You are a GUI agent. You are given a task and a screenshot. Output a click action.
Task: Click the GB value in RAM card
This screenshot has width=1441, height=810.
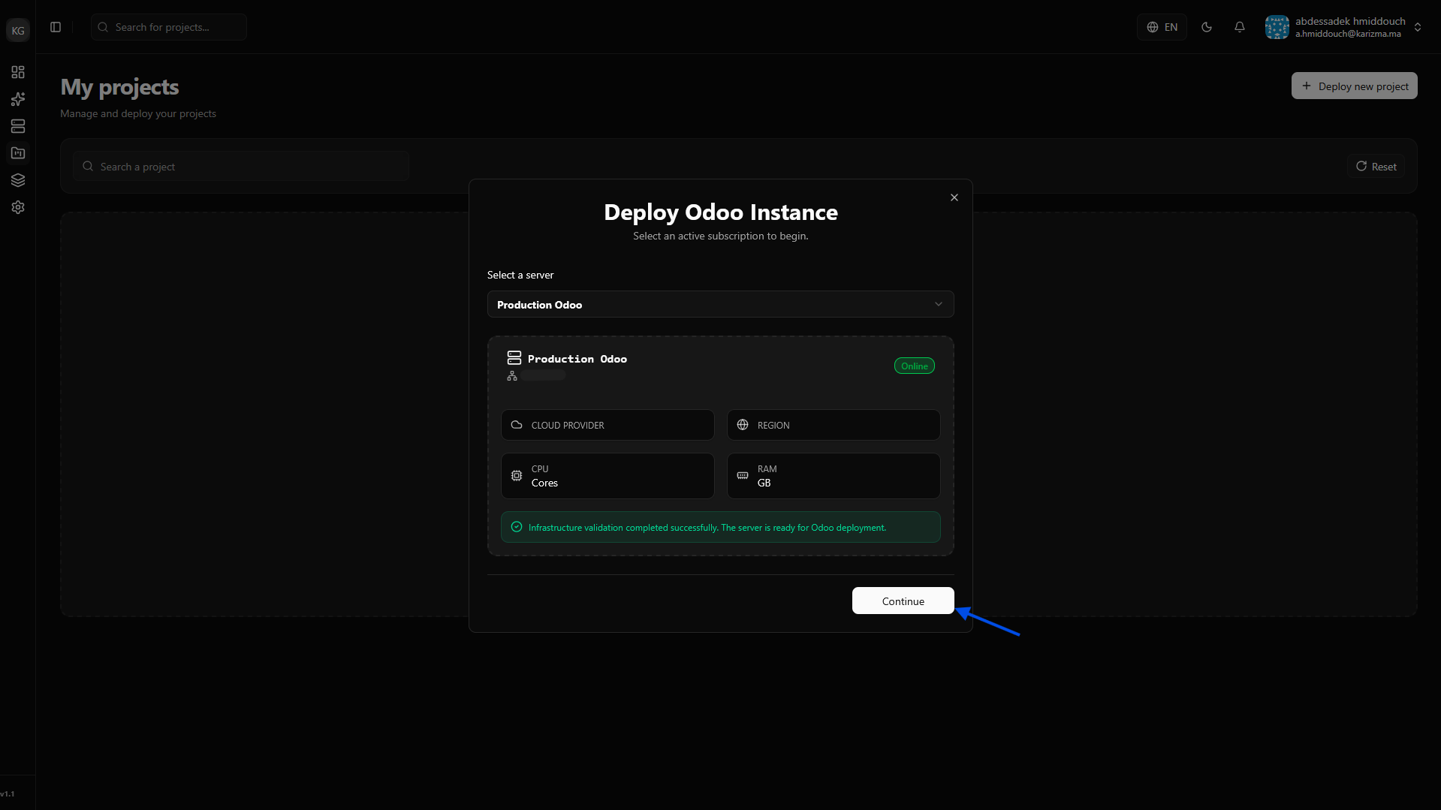tap(764, 483)
